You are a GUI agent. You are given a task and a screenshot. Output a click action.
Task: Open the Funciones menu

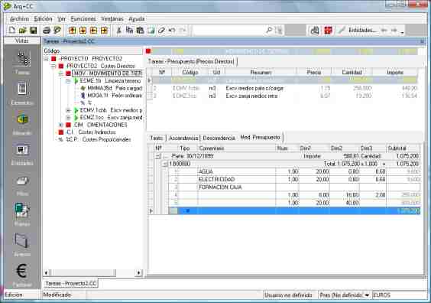tap(83, 19)
